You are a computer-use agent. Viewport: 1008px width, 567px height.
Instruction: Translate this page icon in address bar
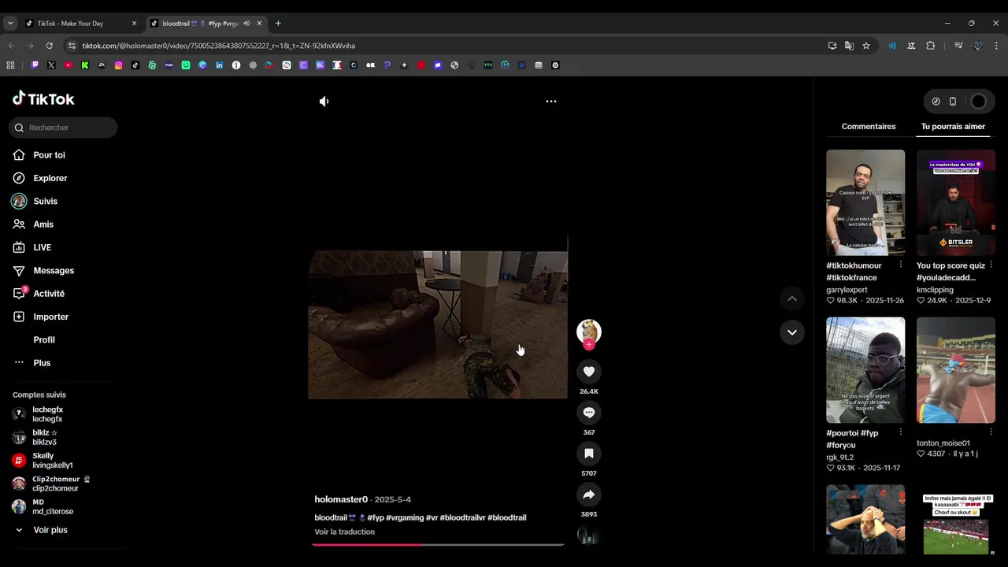(x=849, y=46)
